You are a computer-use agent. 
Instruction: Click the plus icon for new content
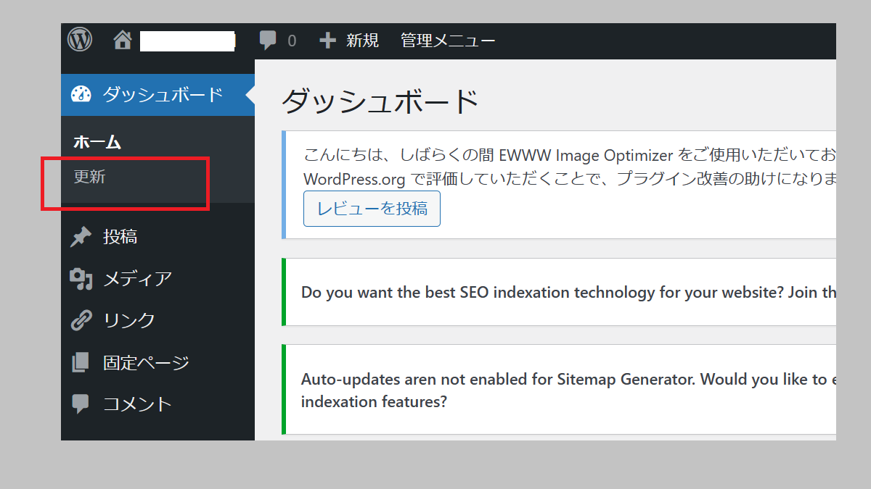(327, 41)
